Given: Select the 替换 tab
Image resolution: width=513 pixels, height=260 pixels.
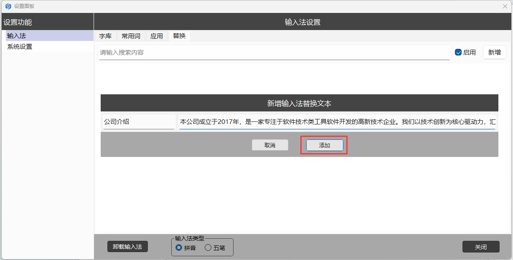Looking at the screenshot, I should click(179, 36).
